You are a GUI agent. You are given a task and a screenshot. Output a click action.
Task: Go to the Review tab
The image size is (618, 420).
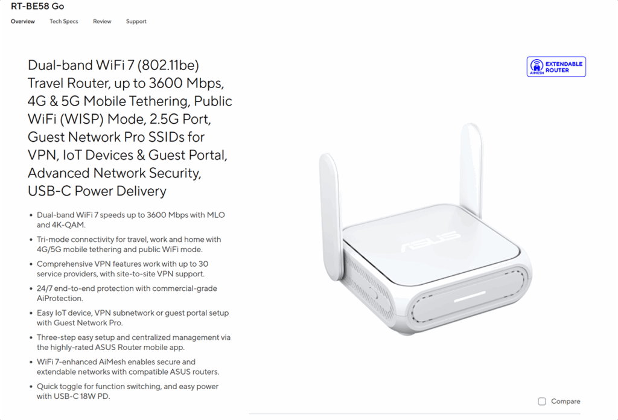coord(102,21)
